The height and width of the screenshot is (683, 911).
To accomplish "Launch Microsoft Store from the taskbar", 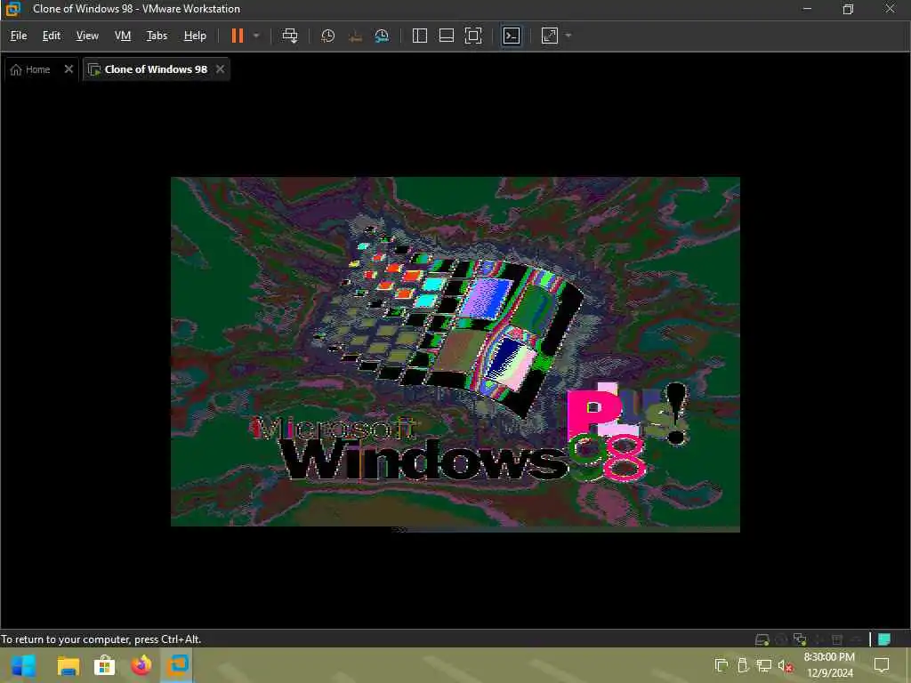I will tap(105, 665).
